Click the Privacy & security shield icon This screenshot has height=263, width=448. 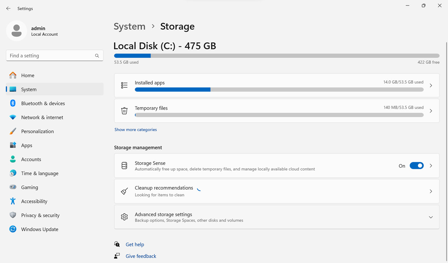click(13, 215)
